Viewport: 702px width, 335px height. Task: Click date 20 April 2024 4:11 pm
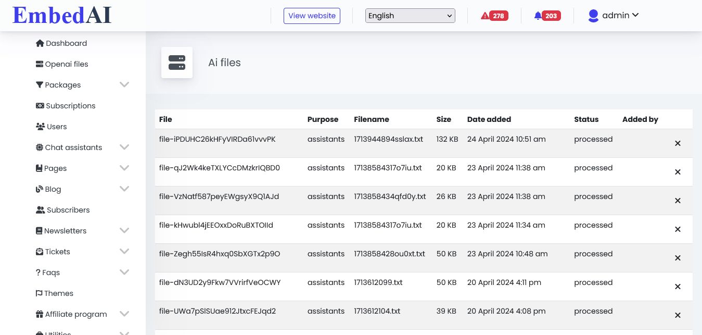point(504,282)
